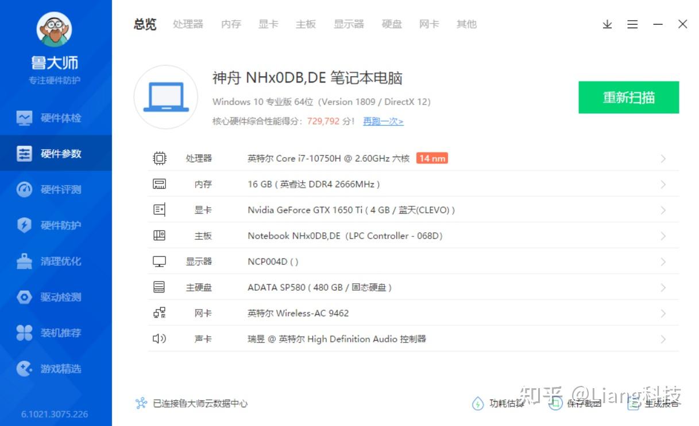699x426 pixels.
Task: Click the green 重新扫描 button
Action: (629, 97)
